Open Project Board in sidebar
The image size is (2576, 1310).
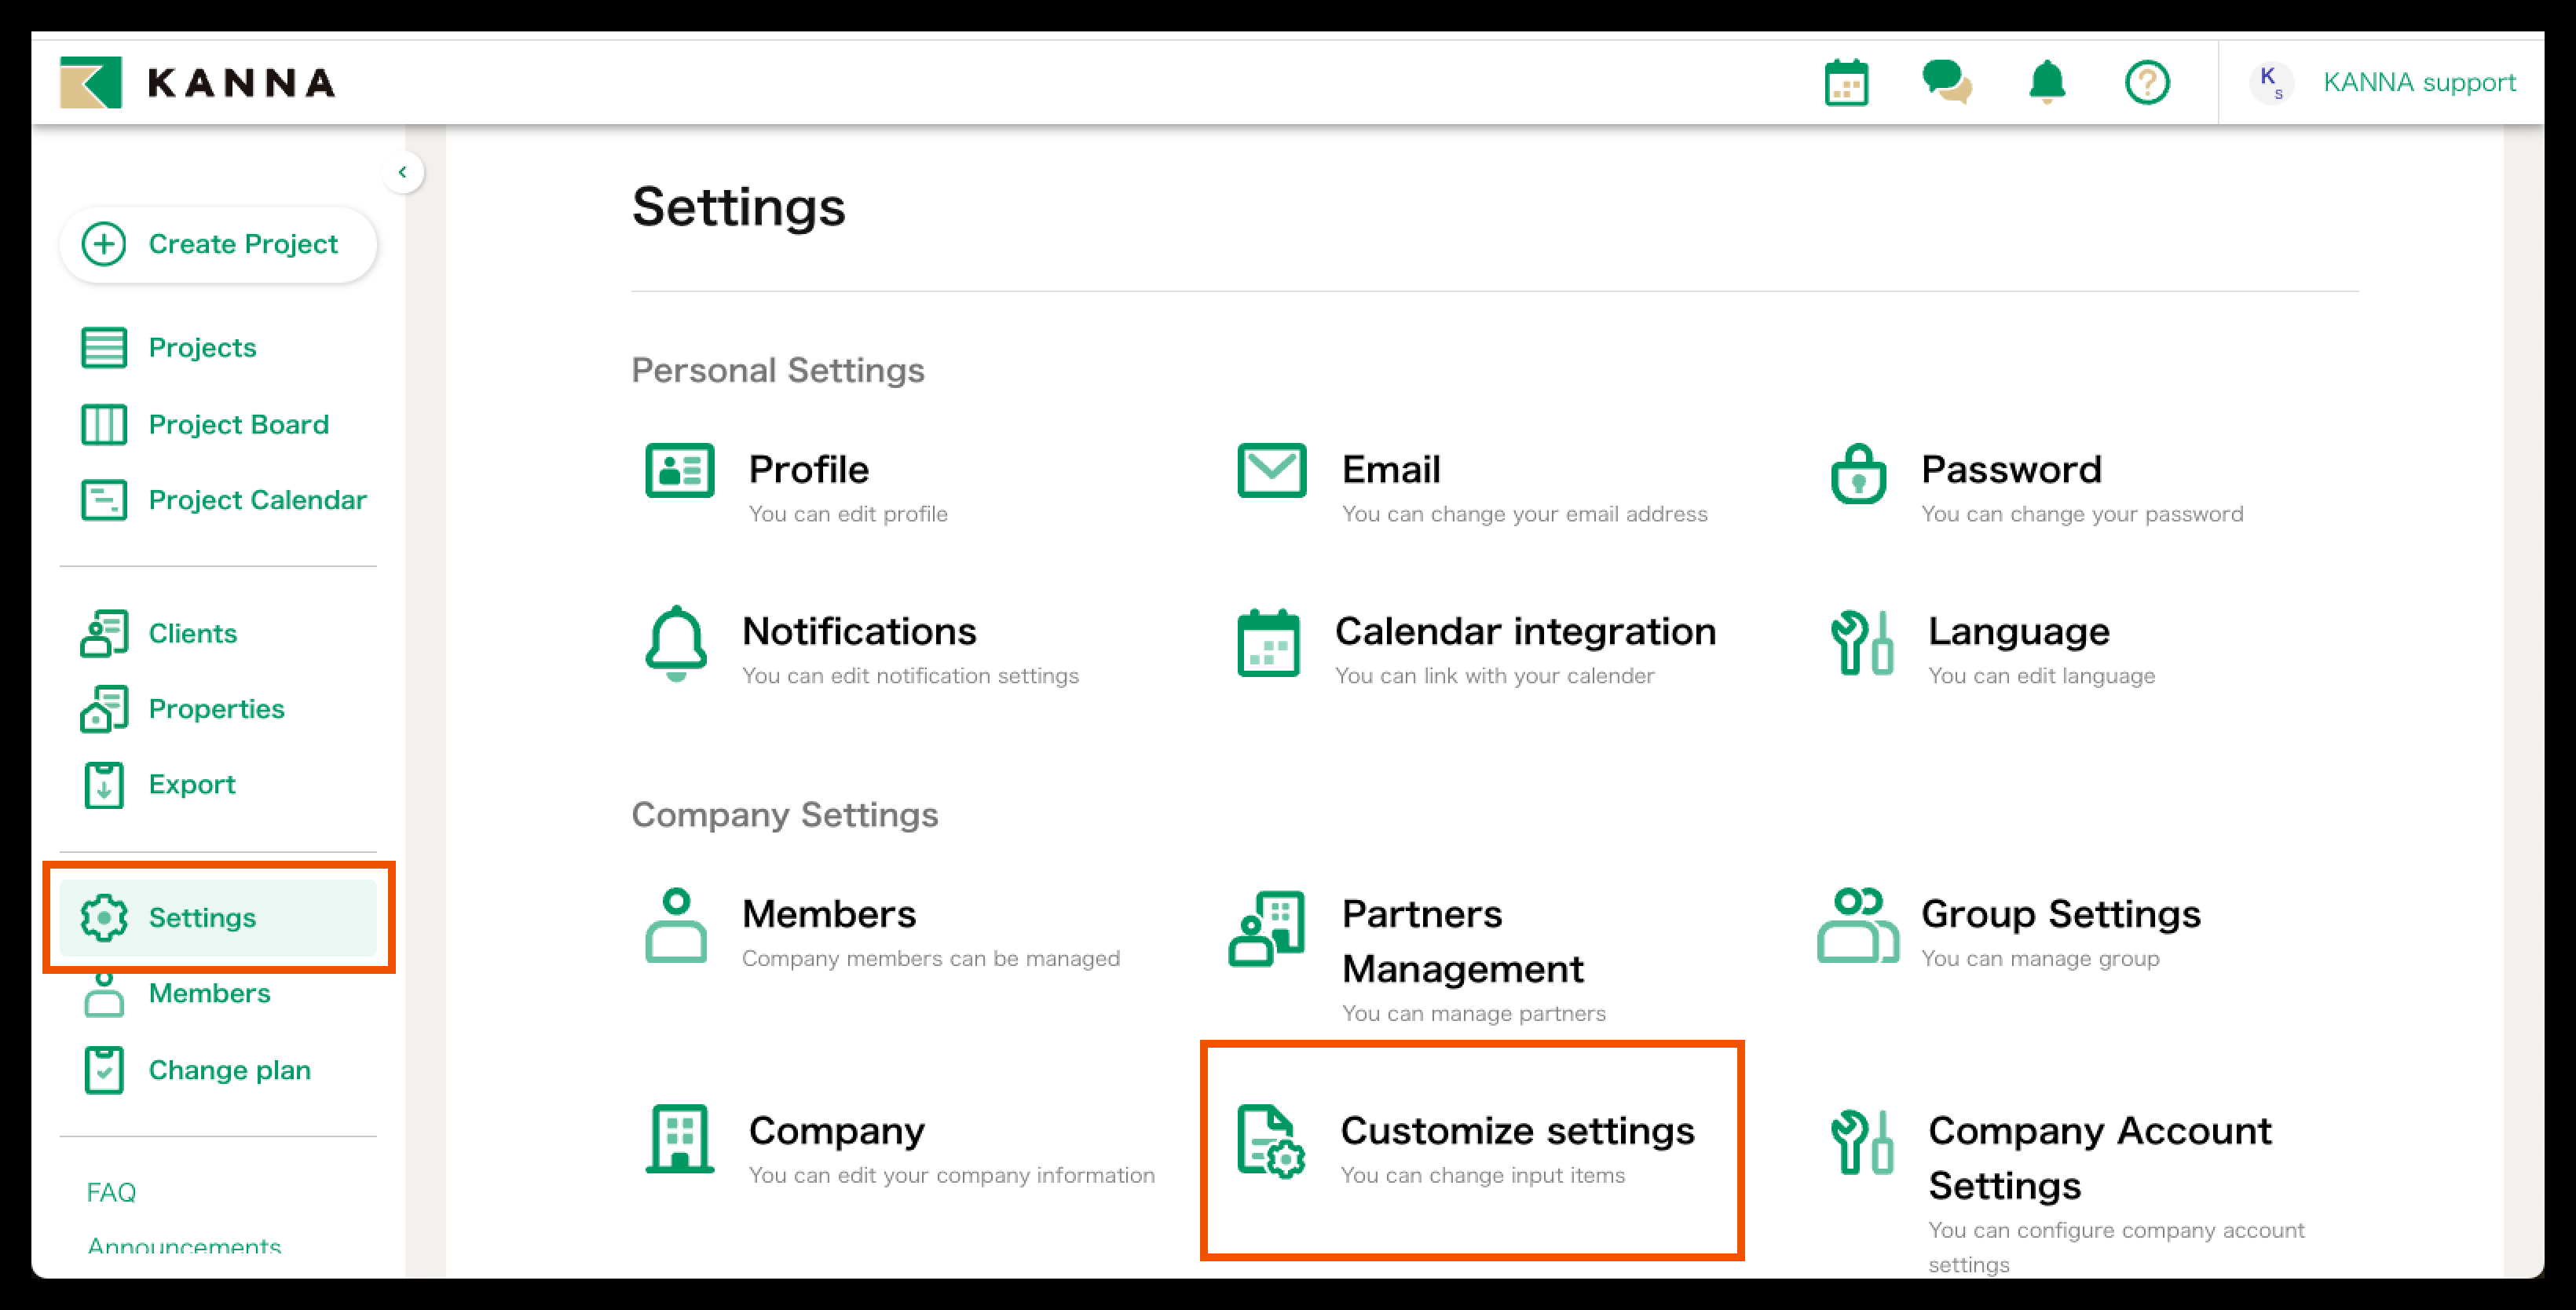pyautogui.click(x=238, y=424)
